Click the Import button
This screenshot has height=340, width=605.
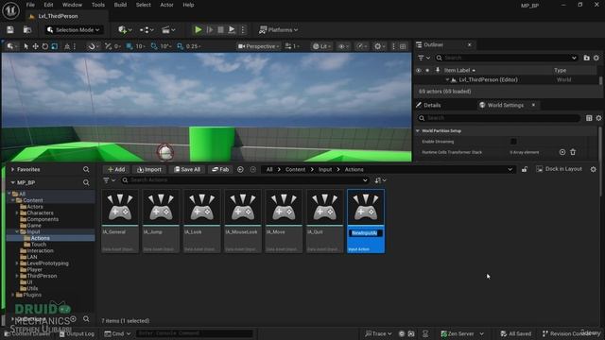(x=149, y=169)
